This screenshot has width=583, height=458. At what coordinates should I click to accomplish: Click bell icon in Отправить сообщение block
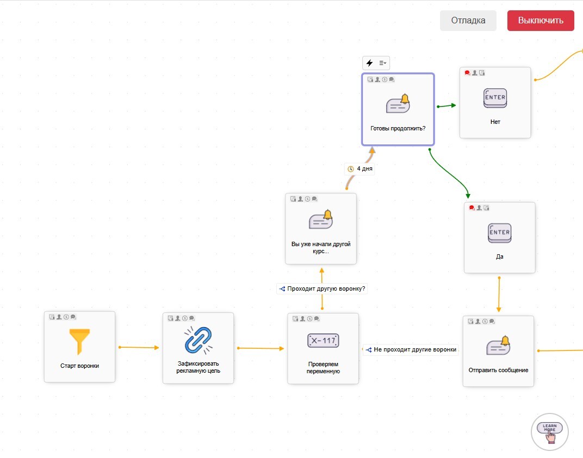(498, 345)
